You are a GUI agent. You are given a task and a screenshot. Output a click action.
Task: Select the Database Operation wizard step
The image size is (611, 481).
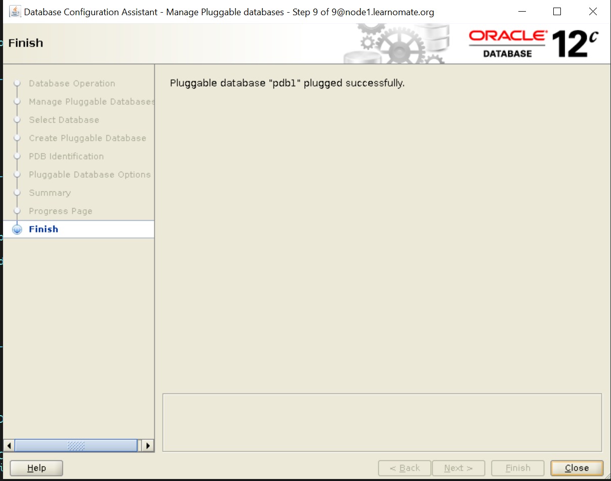tap(72, 84)
